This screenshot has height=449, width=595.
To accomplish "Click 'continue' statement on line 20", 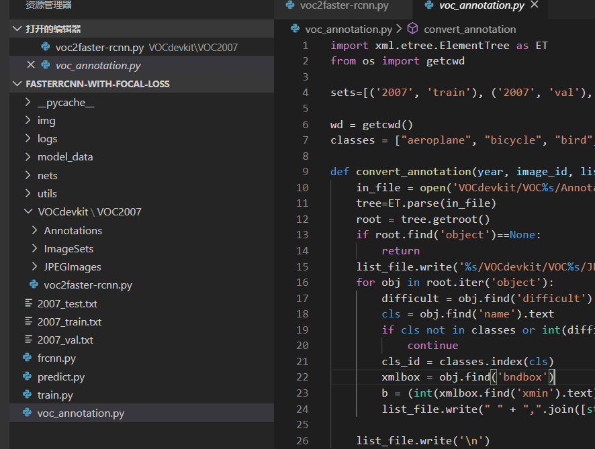I will coord(432,346).
